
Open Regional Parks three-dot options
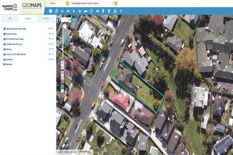pyautogui.click(x=50, y=34)
